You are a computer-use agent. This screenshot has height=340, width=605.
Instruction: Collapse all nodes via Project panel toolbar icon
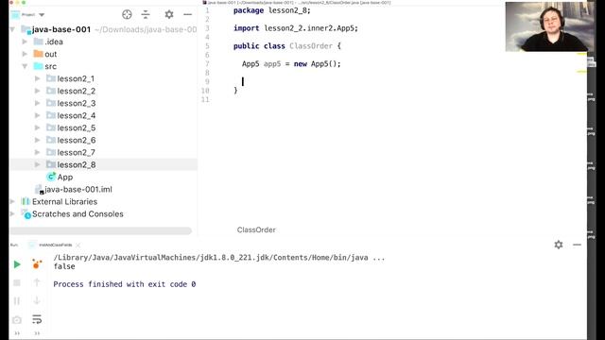coord(146,15)
